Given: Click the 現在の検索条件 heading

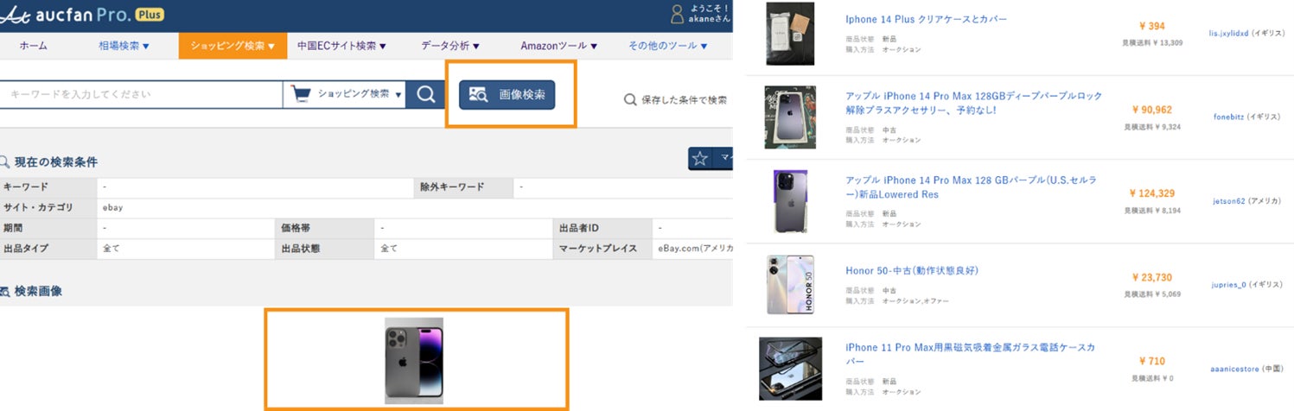Looking at the screenshot, I should coord(56,161).
